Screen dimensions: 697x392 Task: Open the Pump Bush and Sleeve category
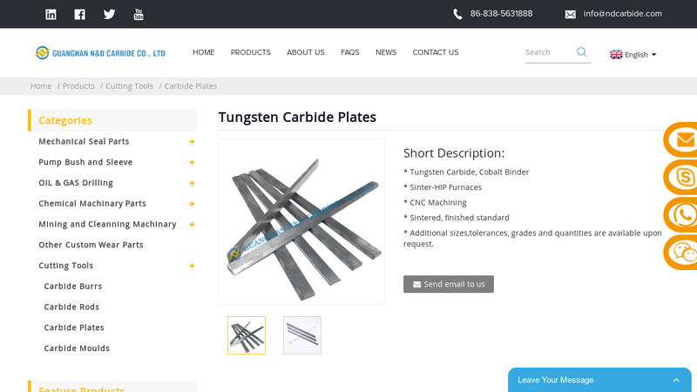(85, 162)
